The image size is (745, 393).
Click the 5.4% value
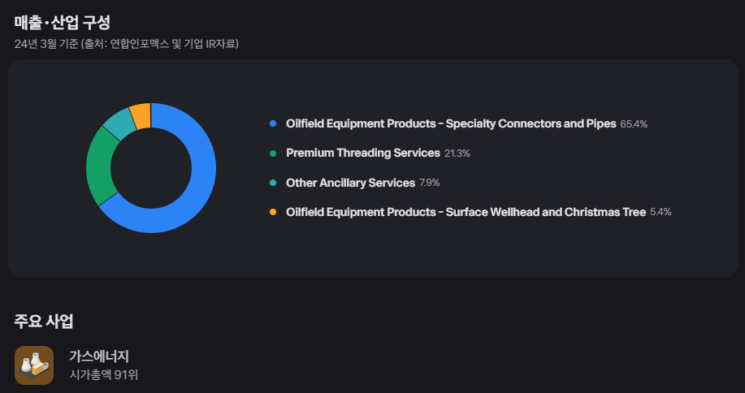point(661,213)
